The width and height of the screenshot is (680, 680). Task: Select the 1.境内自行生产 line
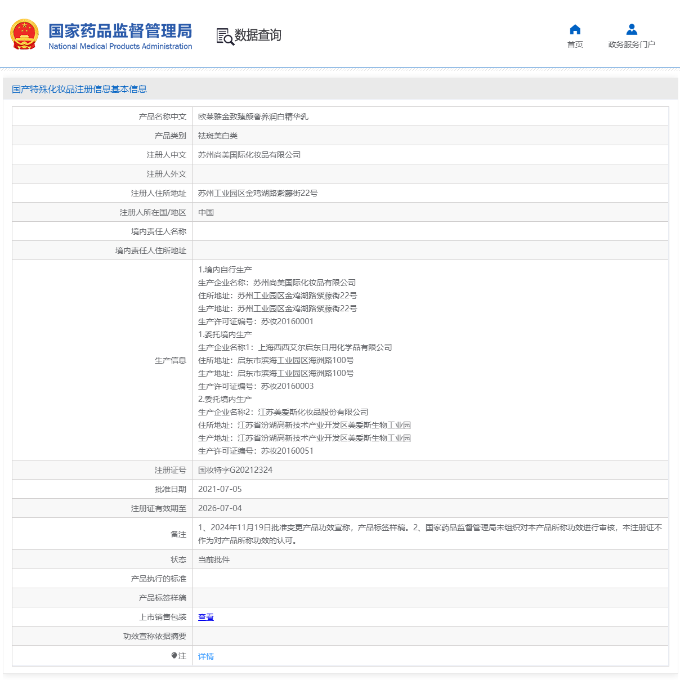pyautogui.click(x=225, y=270)
